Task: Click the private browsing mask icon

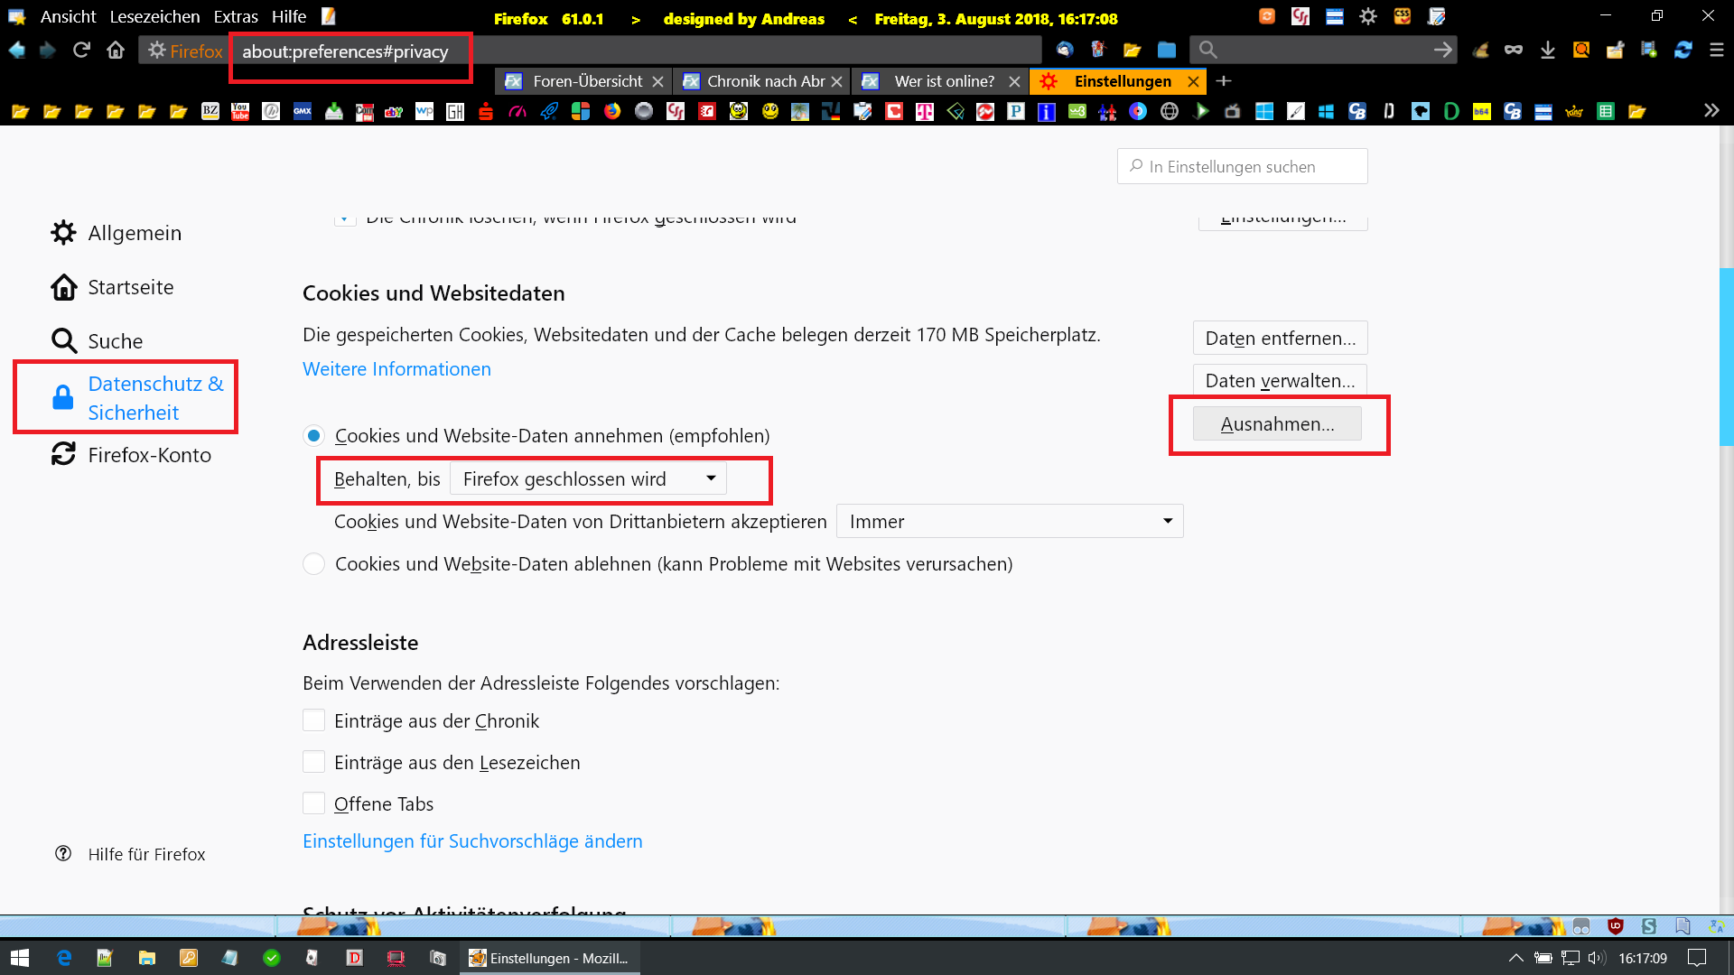Action: coord(1513,51)
